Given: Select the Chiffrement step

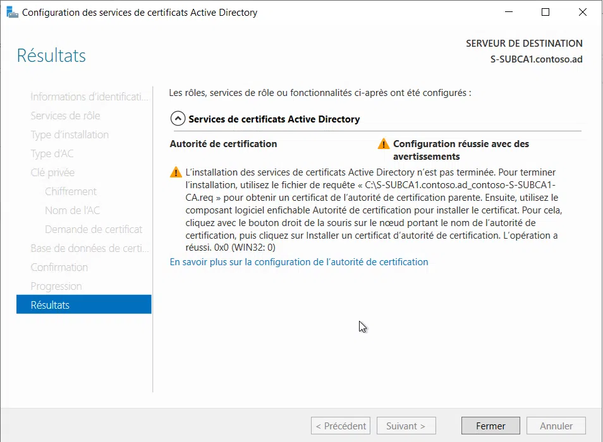Looking at the screenshot, I should click(x=71, y=191).
